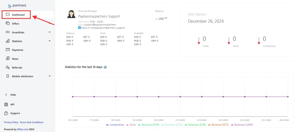Click the Telegram icon beside support link
The image size is (298, 132).
point(79,27)
